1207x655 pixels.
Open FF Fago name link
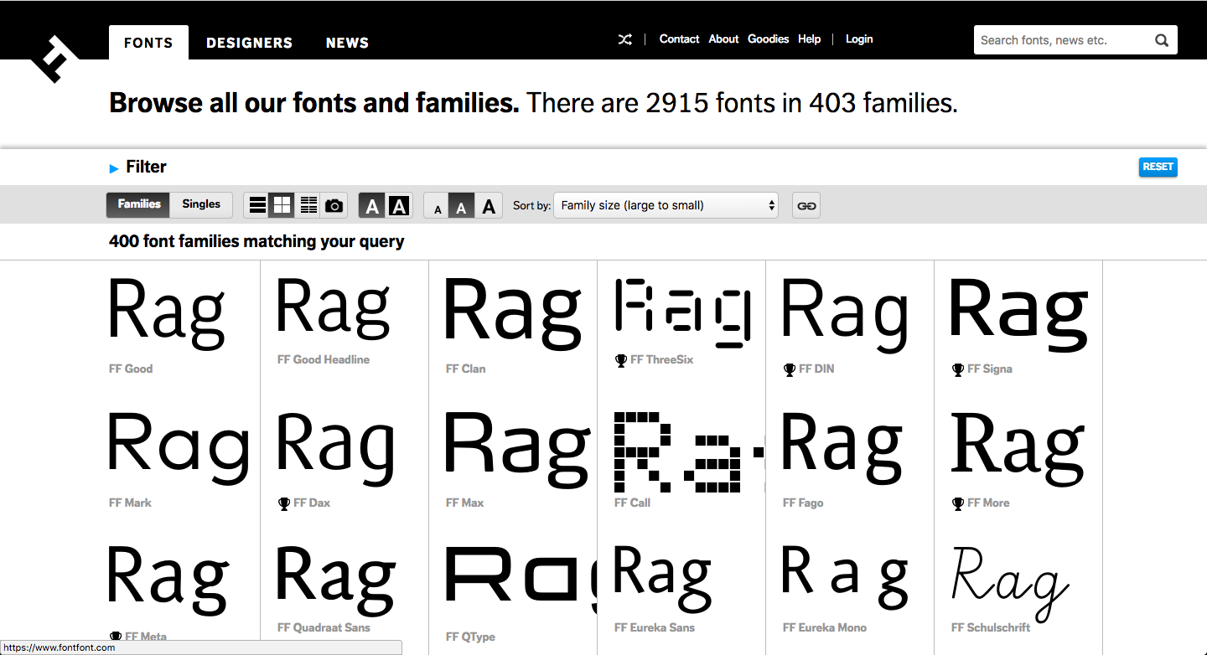coord(803,503)
